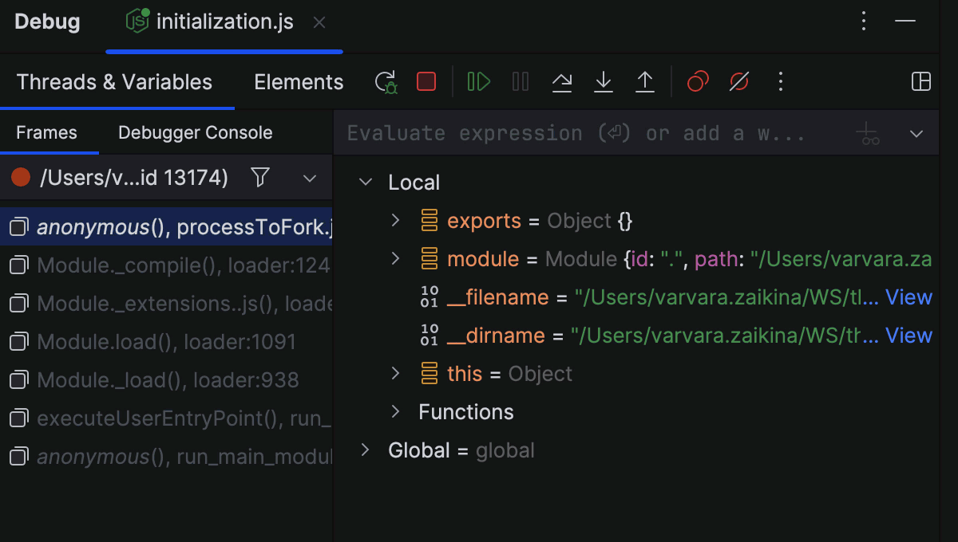The height and width of the screenshot is (542, 958).
Task: Open the View Breakpoints dialog
Action: [696, 81]
